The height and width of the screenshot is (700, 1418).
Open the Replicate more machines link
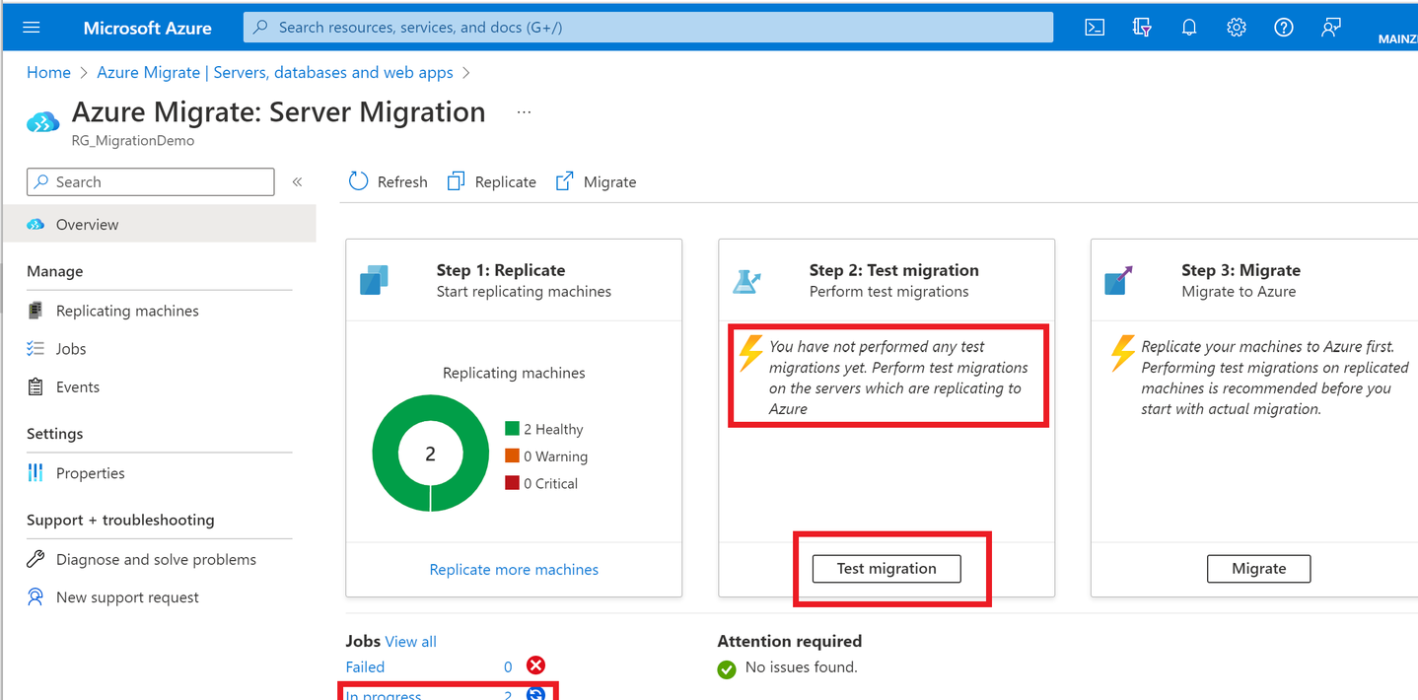click(x=514, y=570)
